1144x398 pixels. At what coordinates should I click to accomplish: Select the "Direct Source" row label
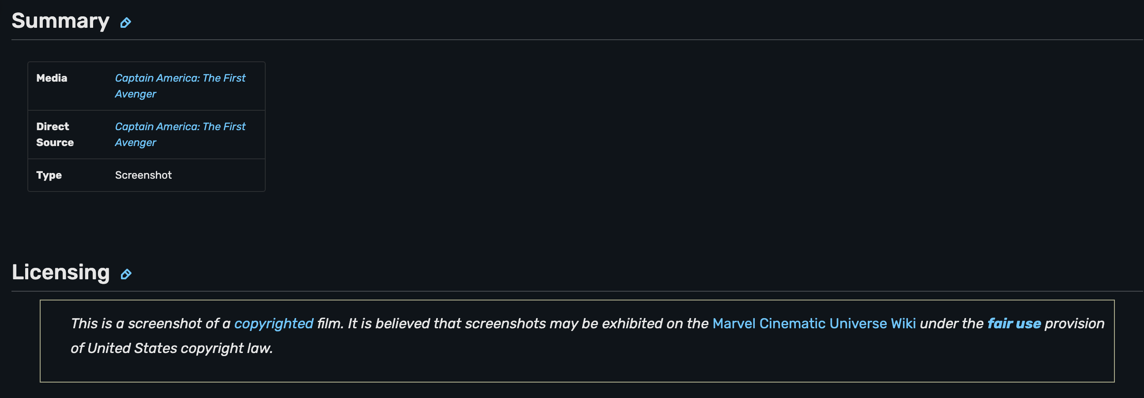click(x=55, y=134)
